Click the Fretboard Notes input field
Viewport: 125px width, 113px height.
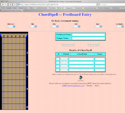click(88, 35)
